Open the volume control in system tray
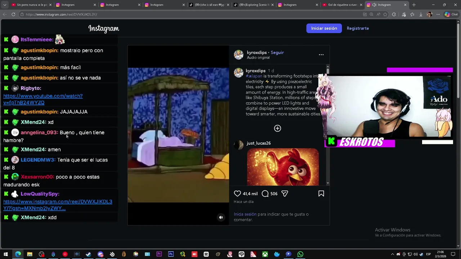Viewport: 461px width, 259px height. 416,254
